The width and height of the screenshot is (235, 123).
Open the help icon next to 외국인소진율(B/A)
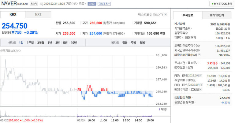coord(199,55)
